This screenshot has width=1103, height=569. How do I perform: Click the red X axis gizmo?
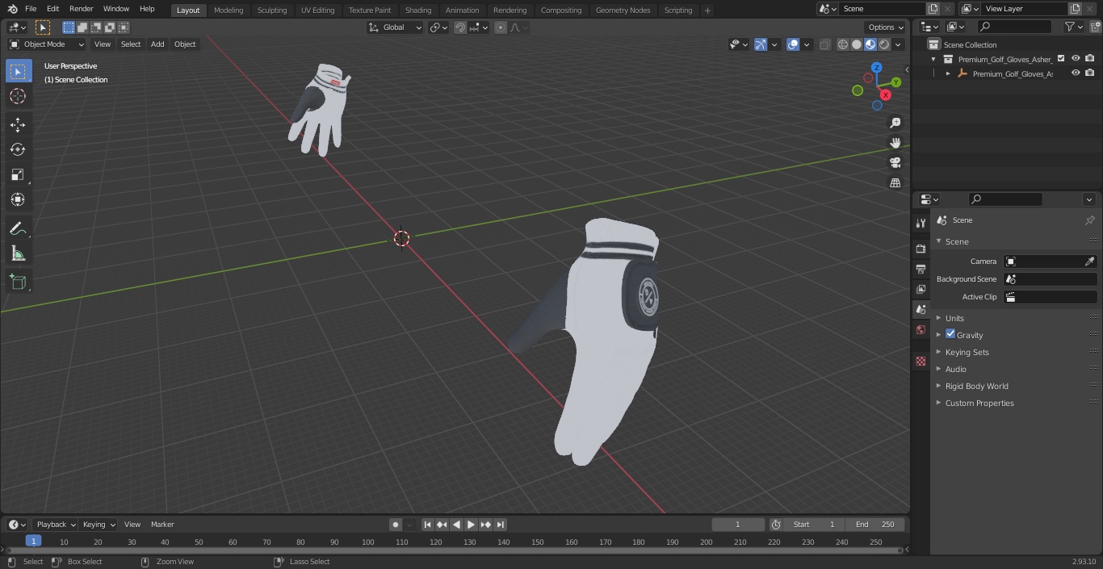[886, 94]
